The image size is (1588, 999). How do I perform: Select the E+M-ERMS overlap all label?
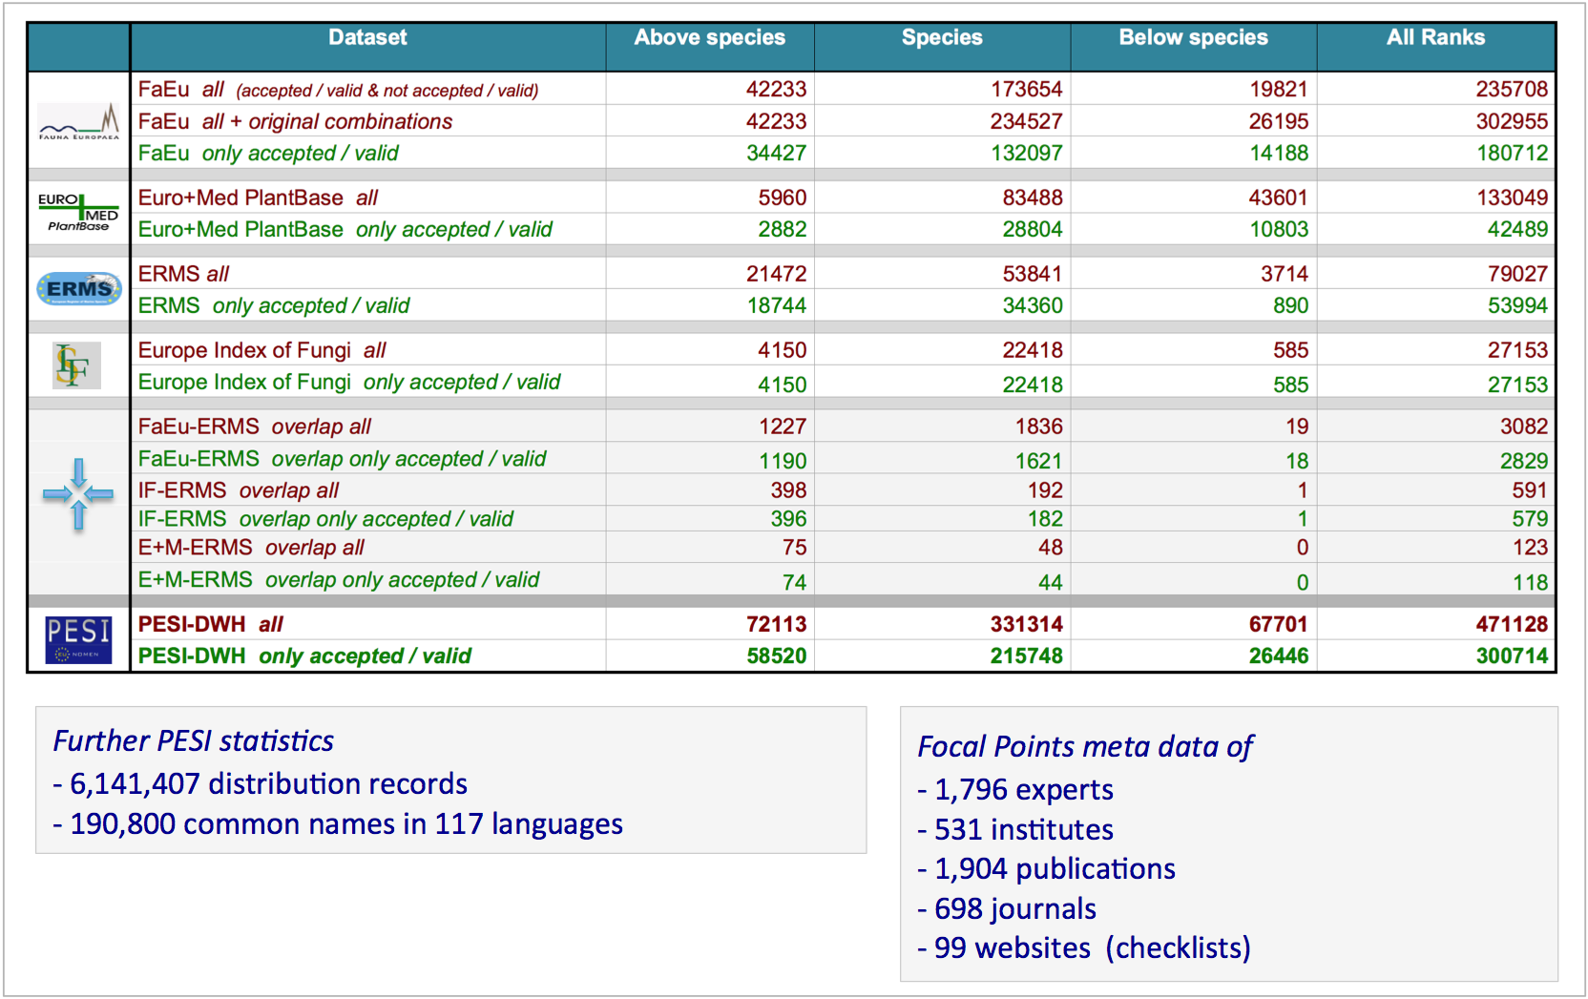pos(251,548)
